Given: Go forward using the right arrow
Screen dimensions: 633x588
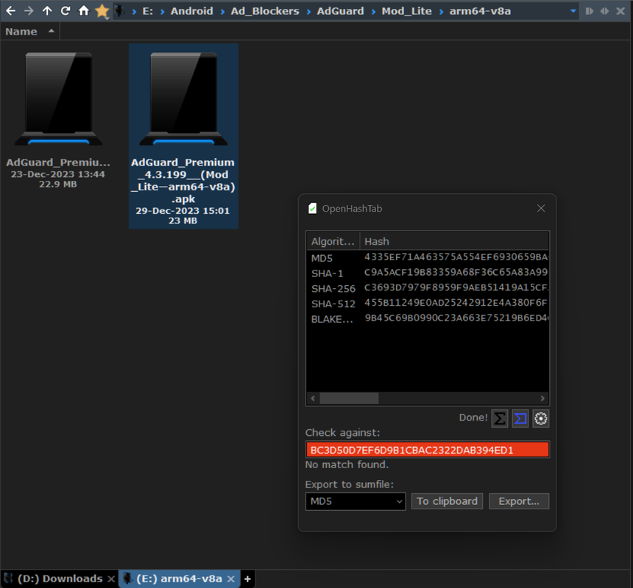Looking at the screenshot, I should coord(29,11).
